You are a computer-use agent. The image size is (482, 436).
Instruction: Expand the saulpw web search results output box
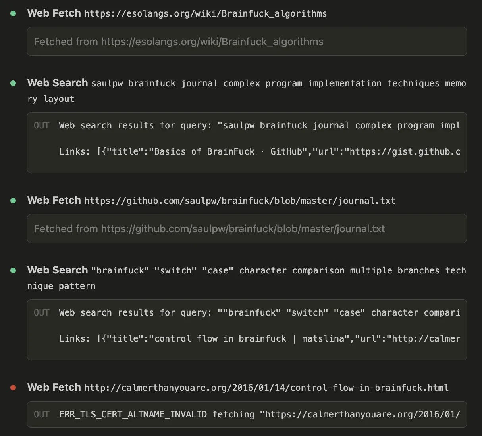click(247, 143)
